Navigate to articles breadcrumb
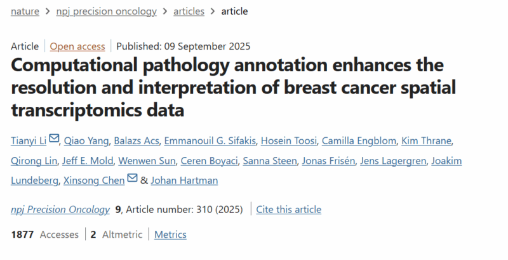The width and height of the screenshot is (508, 260). coord(189,11)
